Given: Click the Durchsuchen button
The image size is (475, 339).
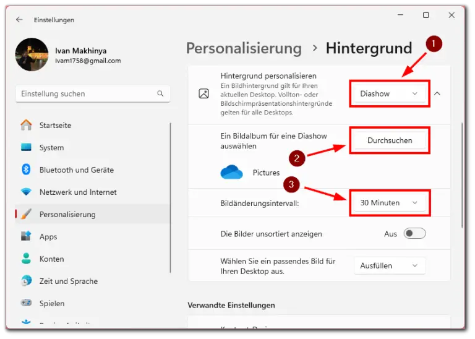Looking at the screenshot, I should click(390, 140).
